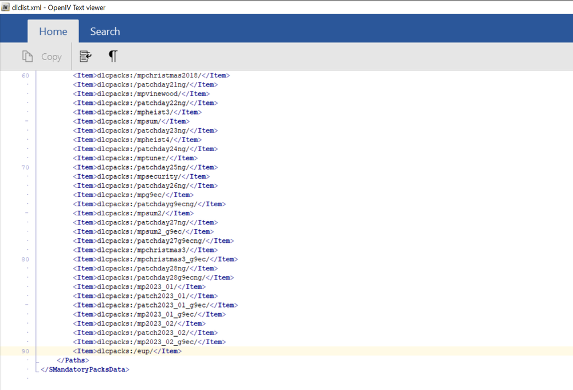Click the mpchristmas2018 item line
Viewport: 573px width, 390px height.
click(x=150, y=75)
